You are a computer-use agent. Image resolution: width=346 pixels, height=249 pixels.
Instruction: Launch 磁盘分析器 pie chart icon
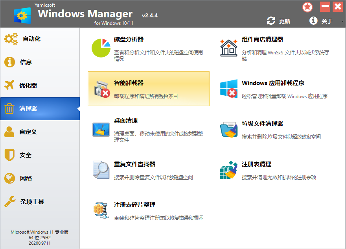point(101,48)
